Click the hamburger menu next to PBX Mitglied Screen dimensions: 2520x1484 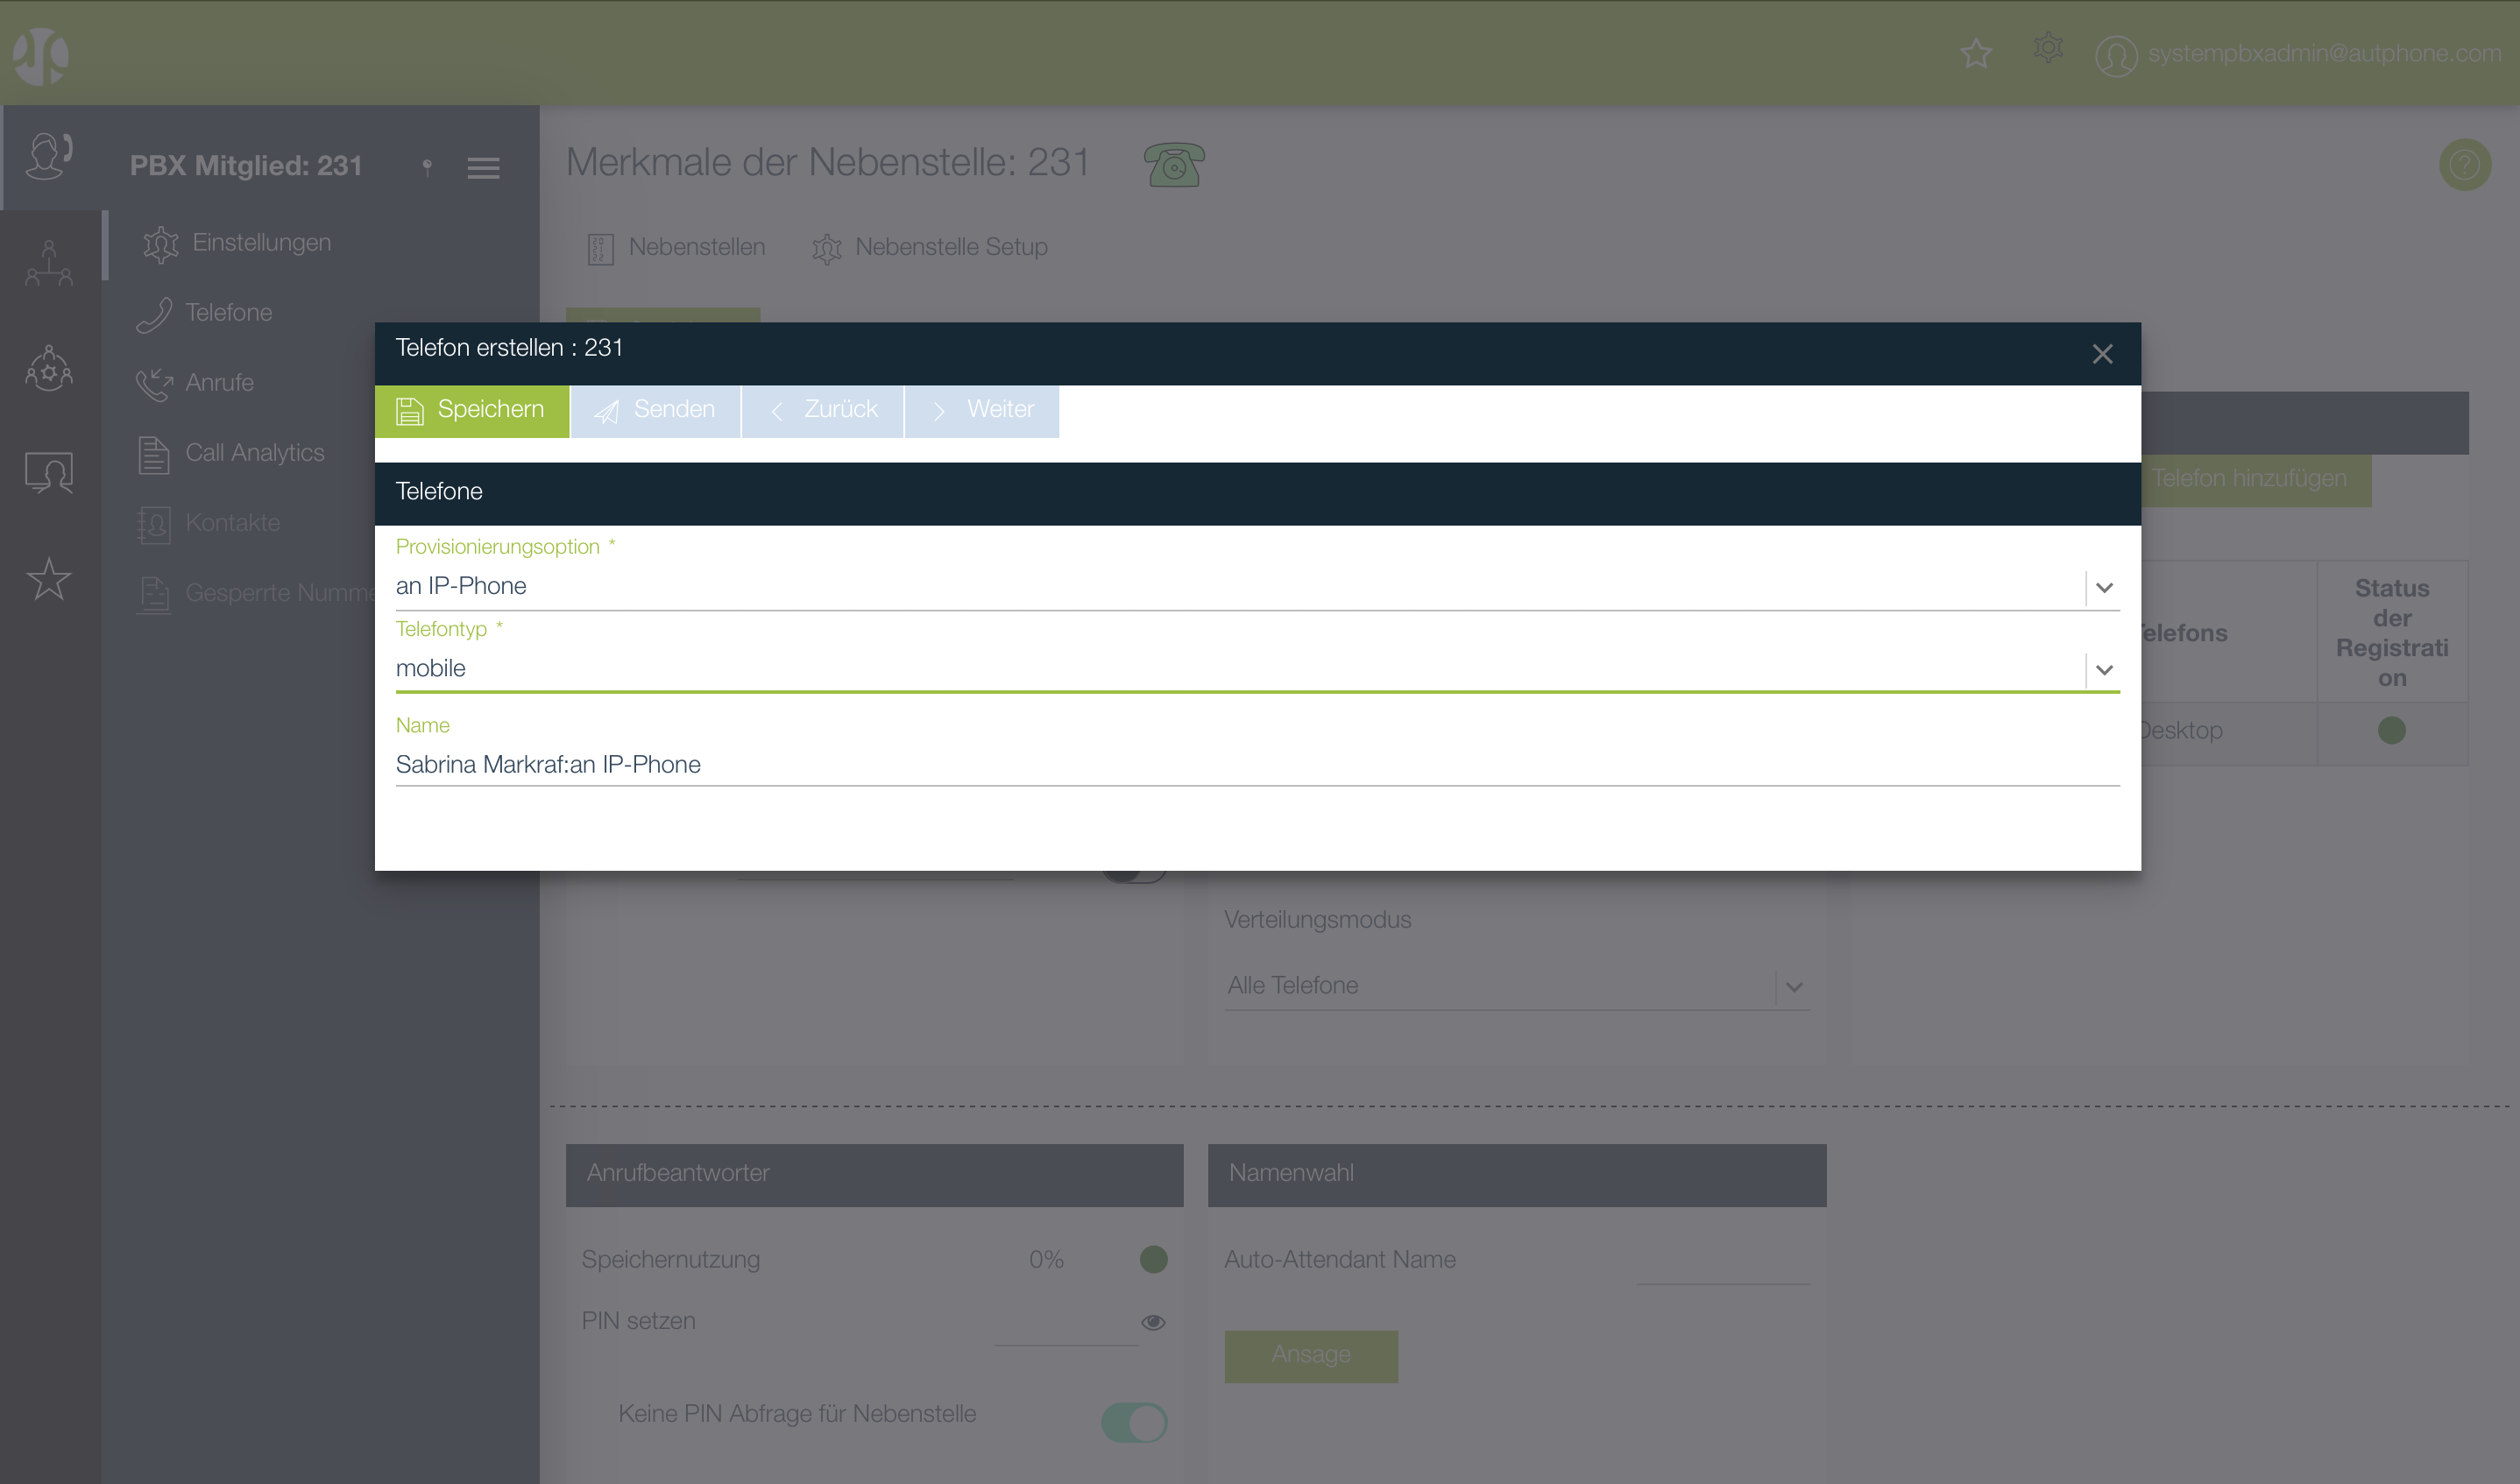click(x=483, y=168)
